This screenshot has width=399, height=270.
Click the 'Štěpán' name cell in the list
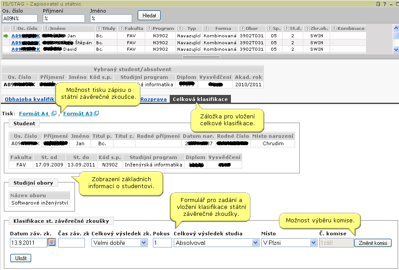68,43
